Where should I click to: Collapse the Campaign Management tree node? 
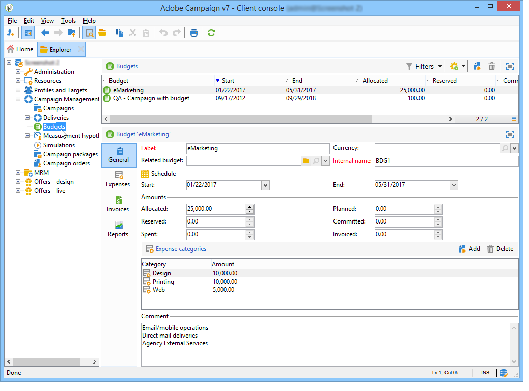18,99
